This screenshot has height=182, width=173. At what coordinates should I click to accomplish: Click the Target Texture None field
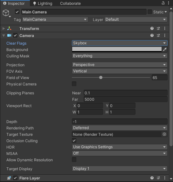tap(117, 134)
